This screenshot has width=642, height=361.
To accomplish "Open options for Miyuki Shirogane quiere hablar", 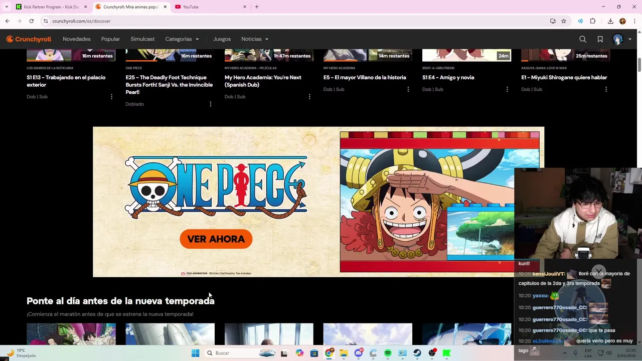I will point(606,89).
